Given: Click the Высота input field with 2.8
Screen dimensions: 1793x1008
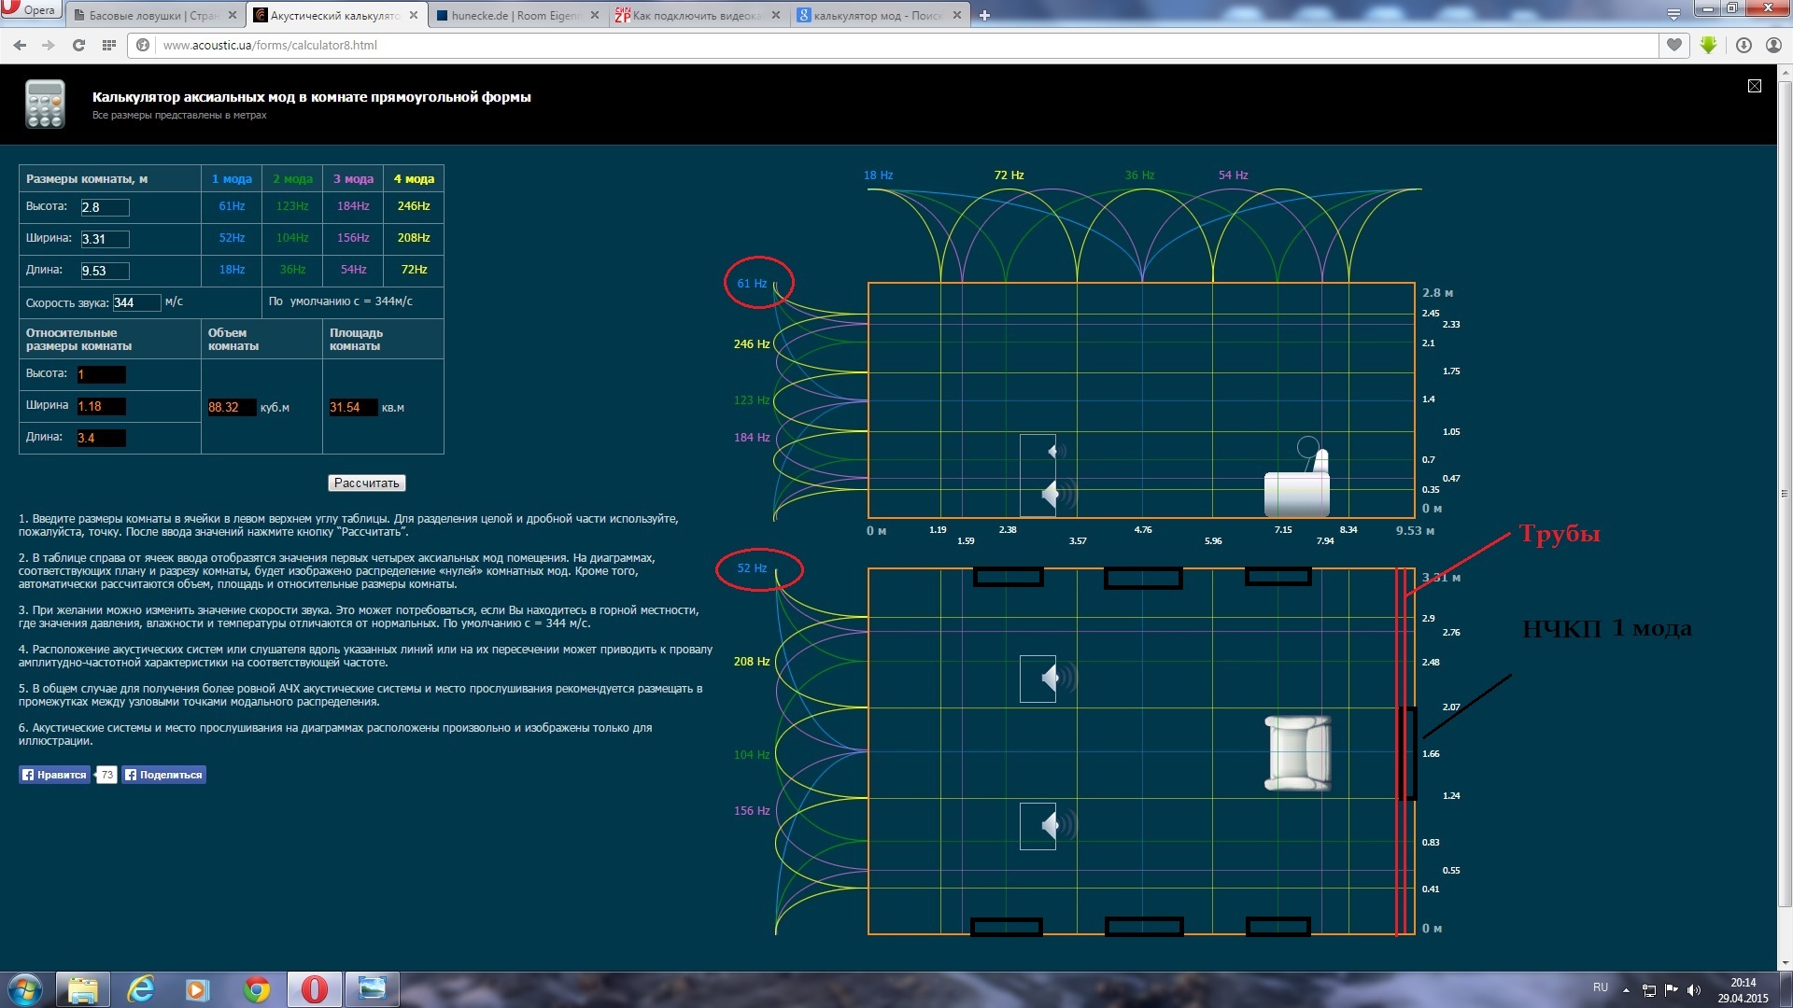Looking at the screenshot, I should 105,207.
